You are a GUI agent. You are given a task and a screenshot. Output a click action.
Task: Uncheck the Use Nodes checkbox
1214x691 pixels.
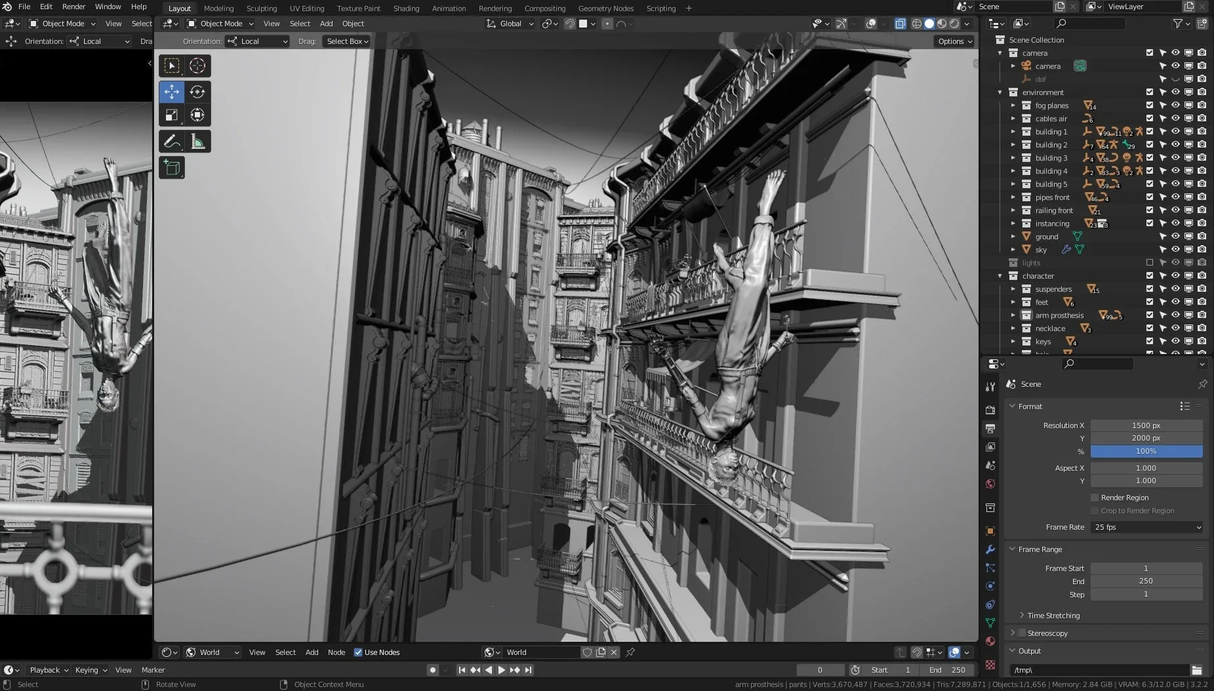[x=358, y=652]
